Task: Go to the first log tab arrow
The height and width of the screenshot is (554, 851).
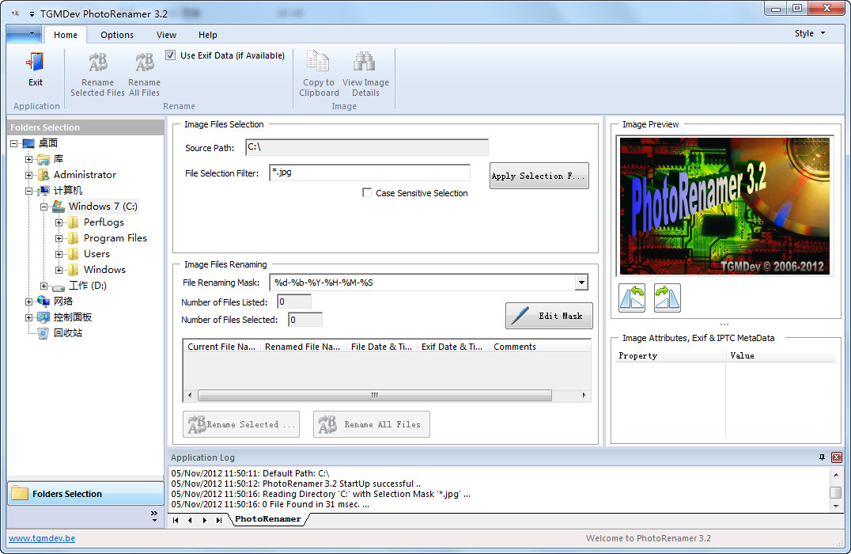Action: click(176, 520)
